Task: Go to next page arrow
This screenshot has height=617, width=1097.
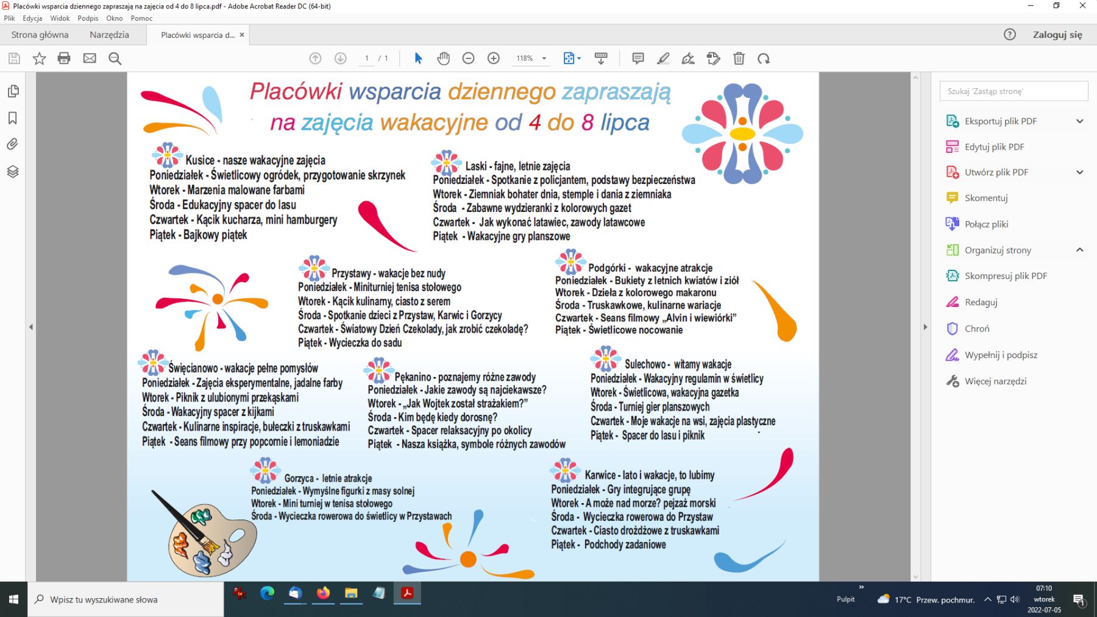Action: [341, 58]
